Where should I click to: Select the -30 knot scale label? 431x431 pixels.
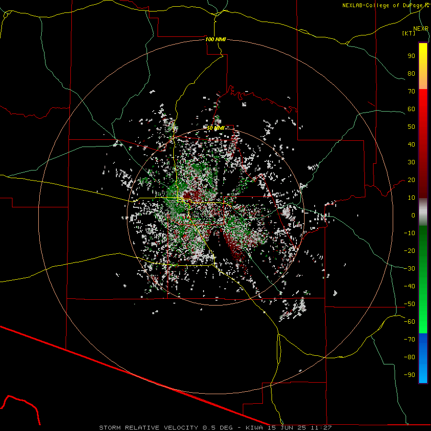click(409, 269)
